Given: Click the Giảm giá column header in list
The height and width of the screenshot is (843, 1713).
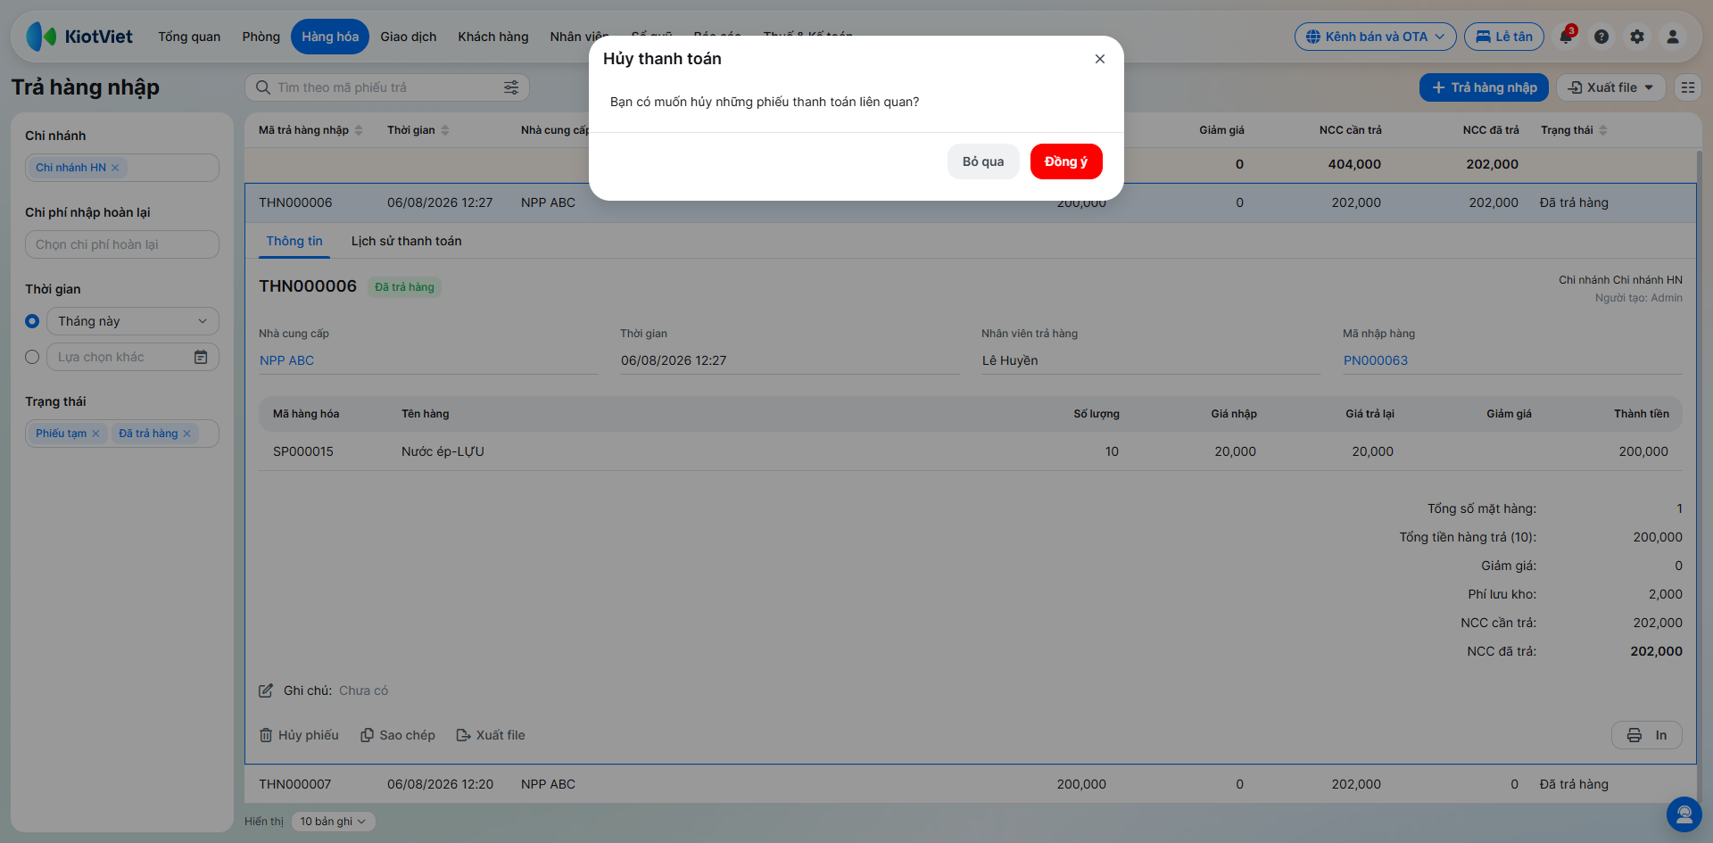Looking at the screenshot, I should click(1221, 130).
